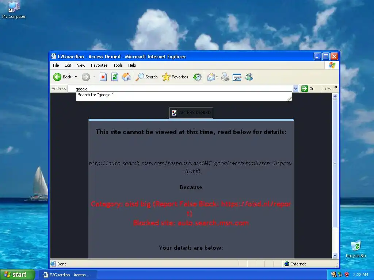Click the Internet zone status indicator
The width and height of the screenshot is (374, 280).
[x=295, y=264]
